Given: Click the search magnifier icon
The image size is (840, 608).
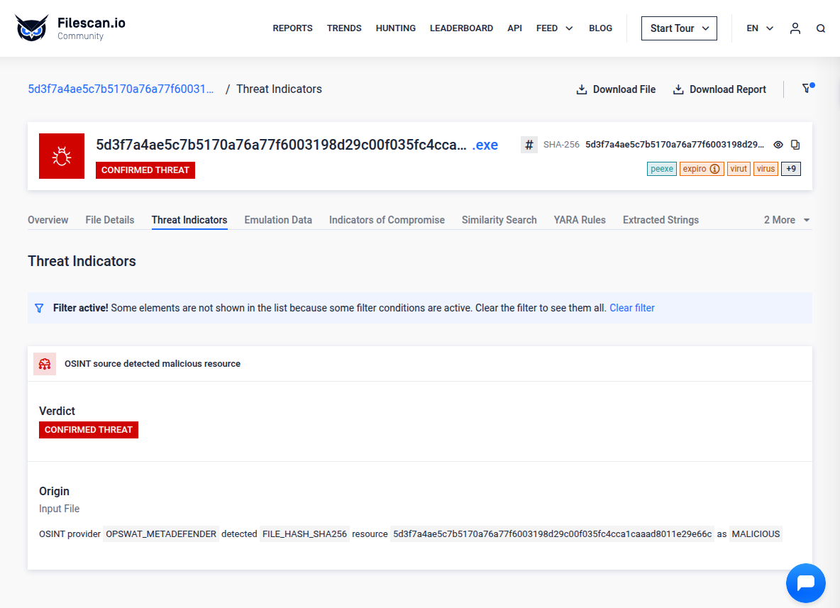Looking at the screenshot, I should tap(821, 28).
